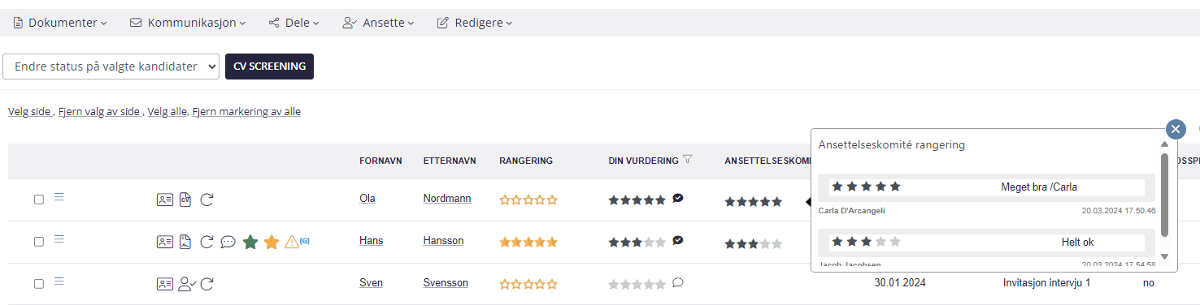Open row menu icon for Ola Nordmann
1200x305 pixels.
pyautogui.click(x=59, y=197)
